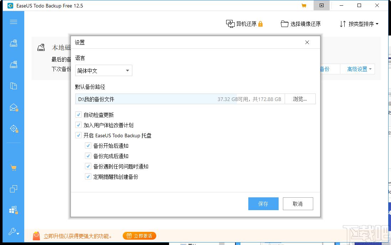This screenshot has height=245, width=391.
Task: Select the file backup sidebar icon
Action: coord(14,86)
